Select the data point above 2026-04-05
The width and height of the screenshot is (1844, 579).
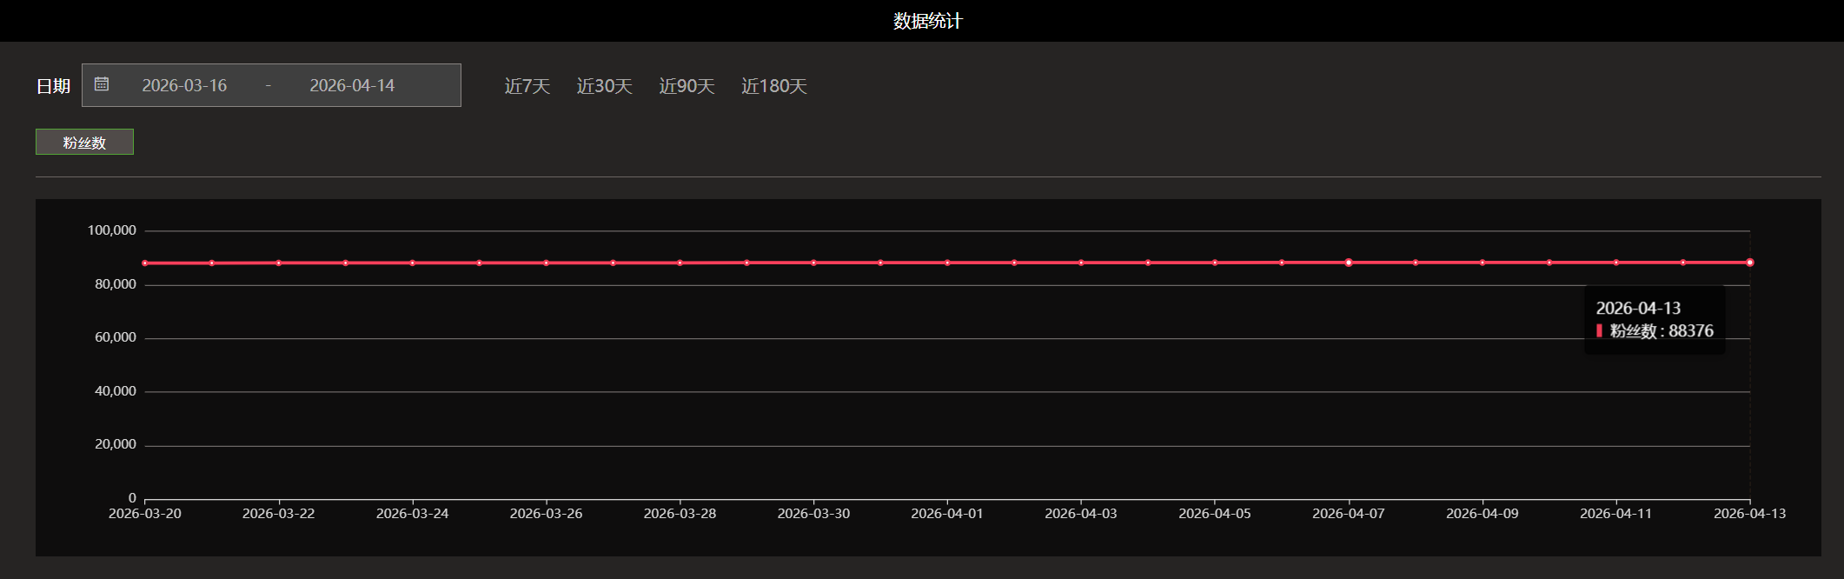pyautogui.click(x=1215, y=263)
